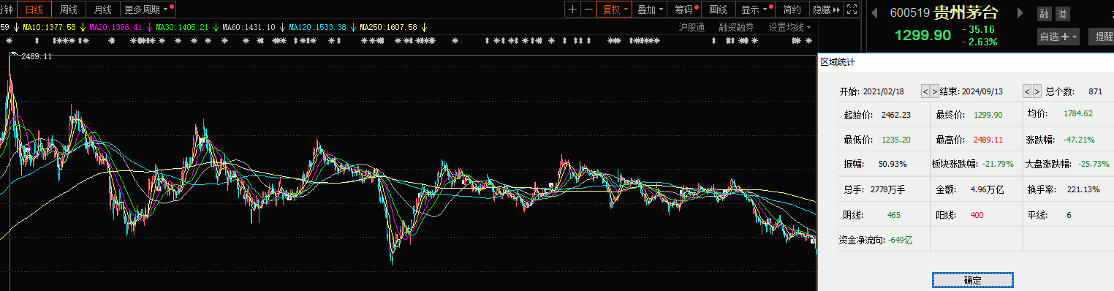Click the MA60:1431.10 label

pos(249,27)
